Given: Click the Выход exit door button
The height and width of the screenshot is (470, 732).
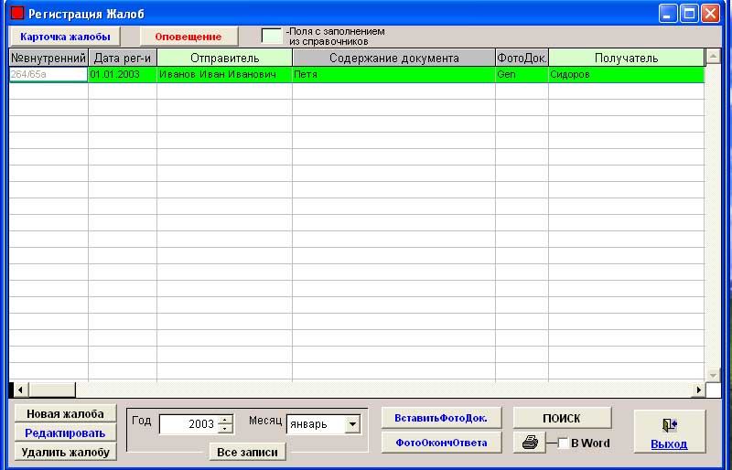Looking at the screenshot, I should point(669,432).
